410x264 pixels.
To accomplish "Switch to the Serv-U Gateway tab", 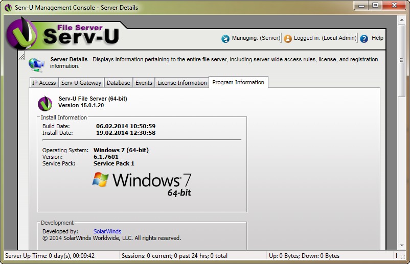I will tap(81, 83).
